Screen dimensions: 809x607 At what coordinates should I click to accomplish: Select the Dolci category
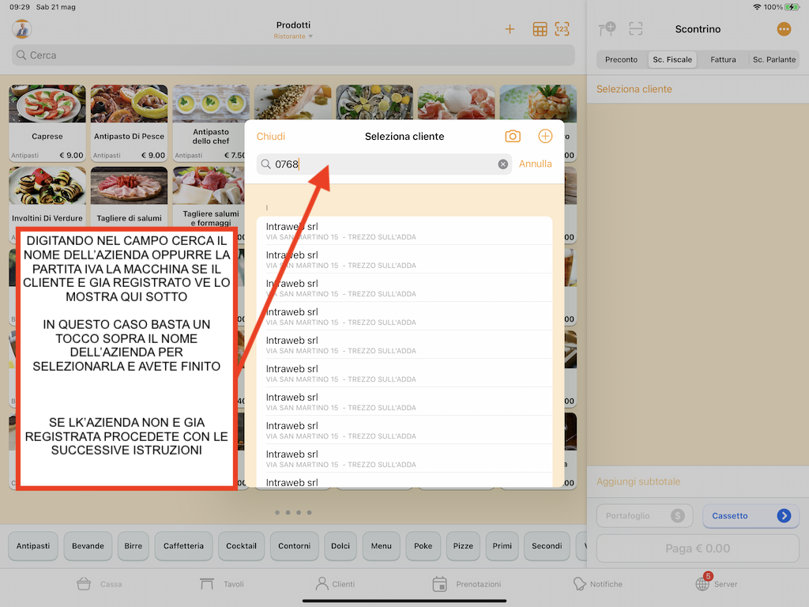(x=341, y=545)
